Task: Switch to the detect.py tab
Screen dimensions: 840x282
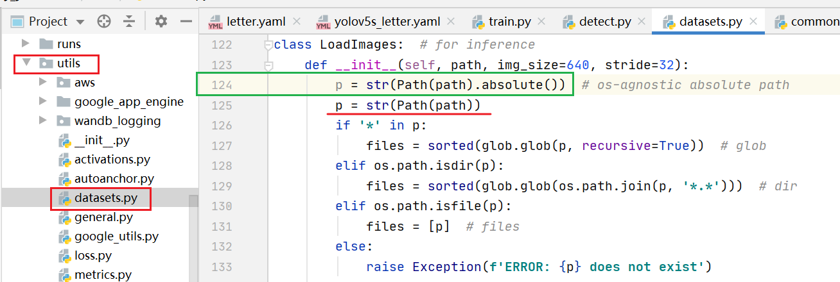Action: tap(605, 22)
